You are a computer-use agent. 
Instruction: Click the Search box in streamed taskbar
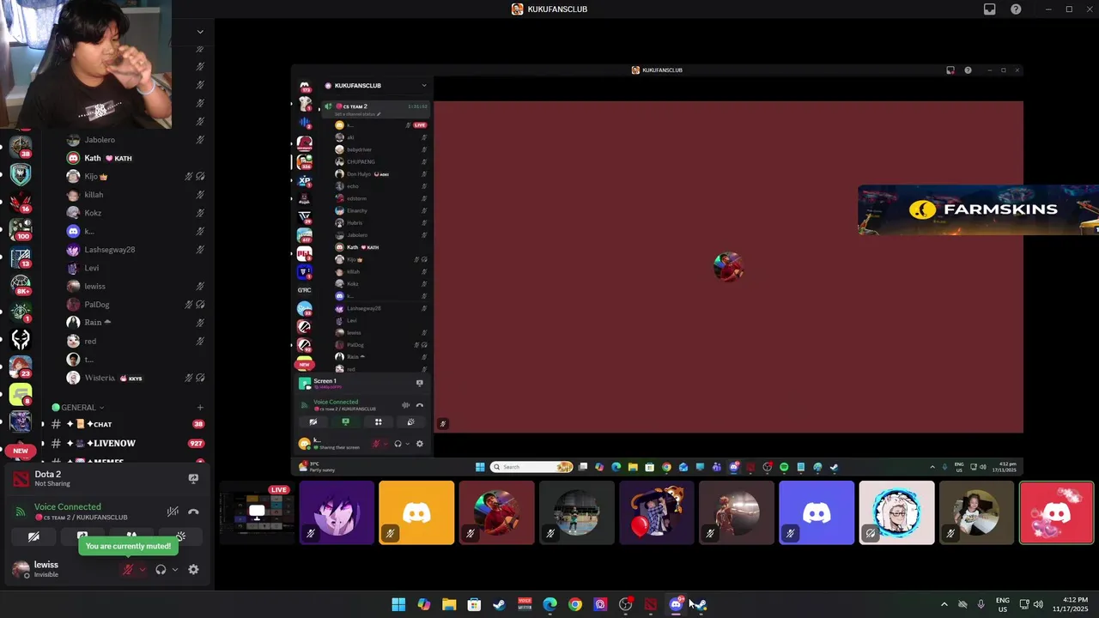pyautogui.click(x=531, y=467)
